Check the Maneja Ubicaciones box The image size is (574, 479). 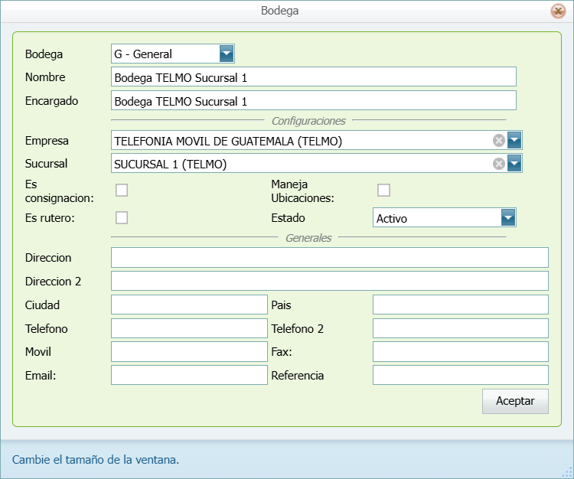point(383,191)
